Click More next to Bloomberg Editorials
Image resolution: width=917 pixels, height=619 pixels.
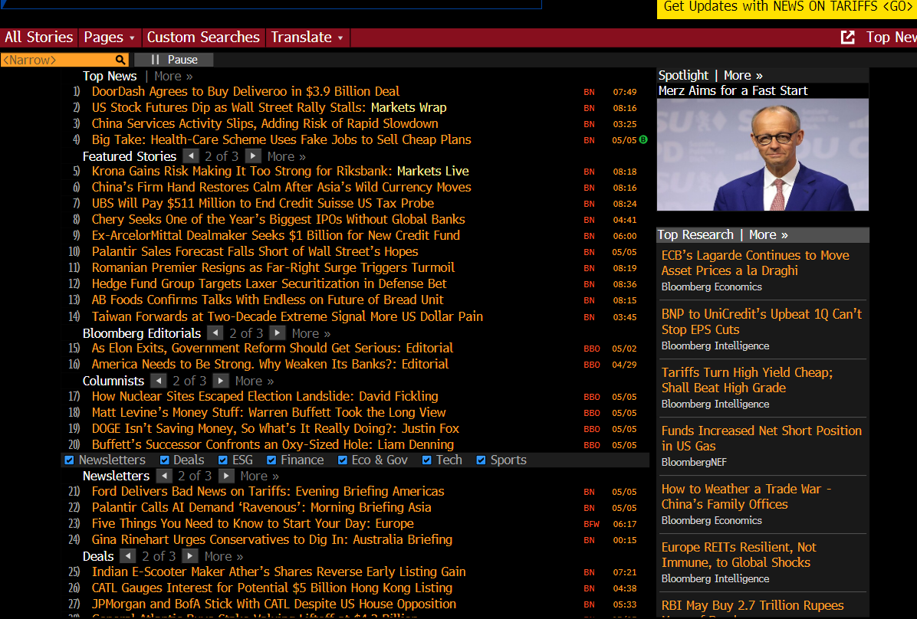click(x=311, y=333)
